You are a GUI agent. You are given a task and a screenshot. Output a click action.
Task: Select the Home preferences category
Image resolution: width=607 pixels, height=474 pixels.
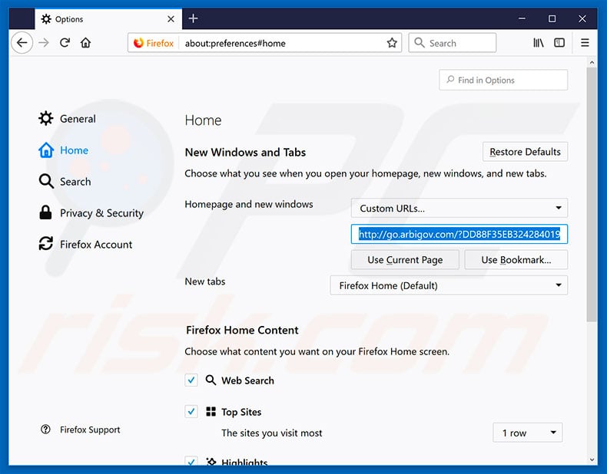64,150
